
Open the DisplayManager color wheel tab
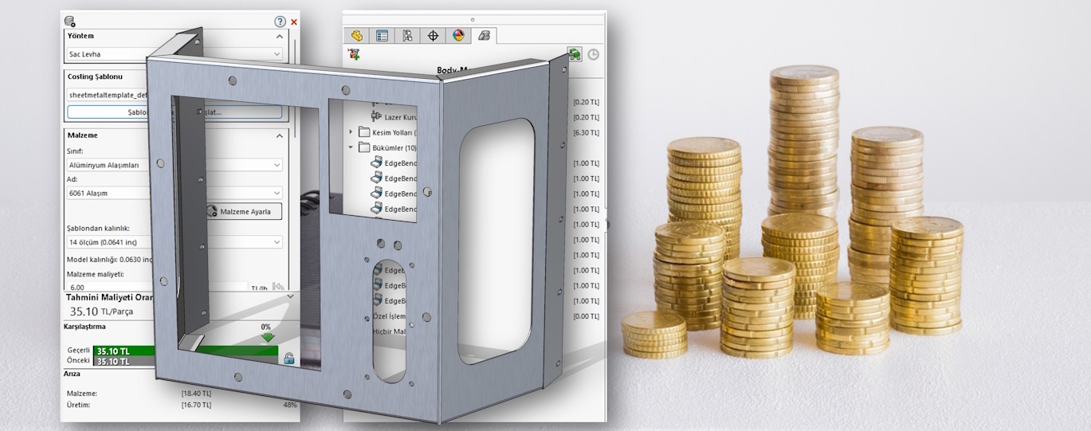pyautogui.click(x=458, y=35)
